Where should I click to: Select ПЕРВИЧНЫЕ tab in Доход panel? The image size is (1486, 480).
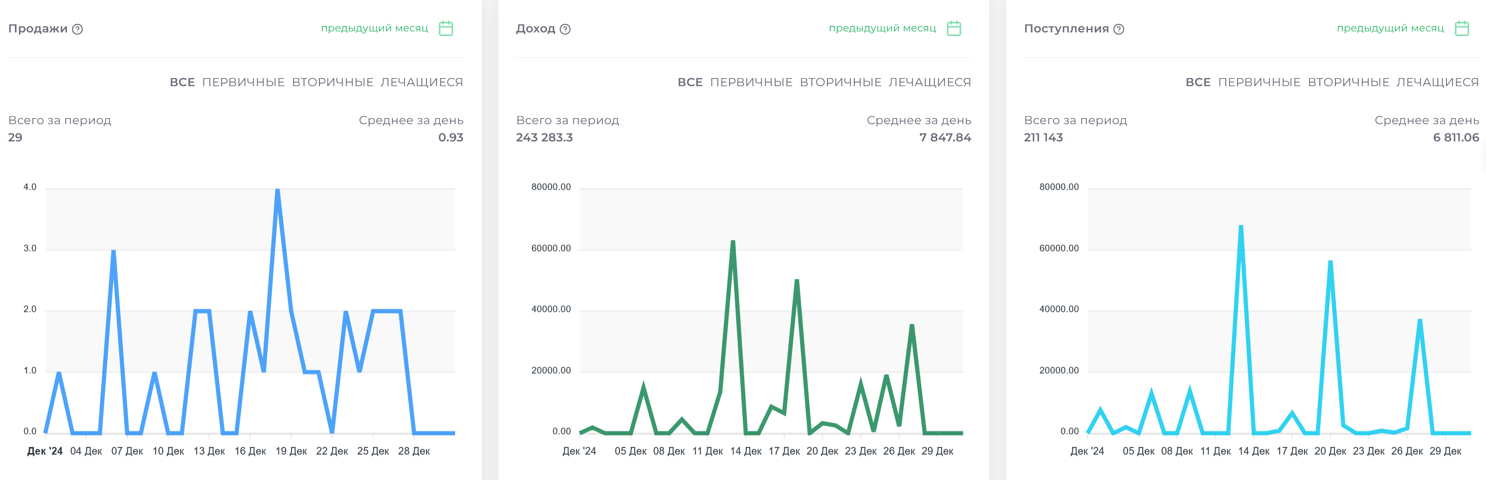click(x=751, y=83)
